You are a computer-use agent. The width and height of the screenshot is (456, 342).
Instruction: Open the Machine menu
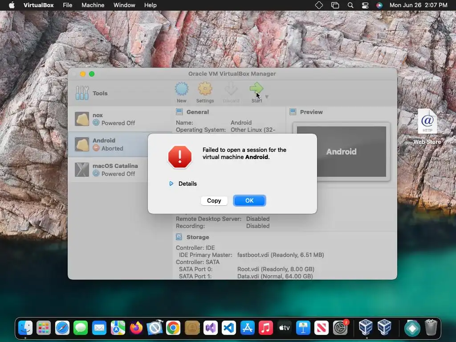tap(93, 5)
